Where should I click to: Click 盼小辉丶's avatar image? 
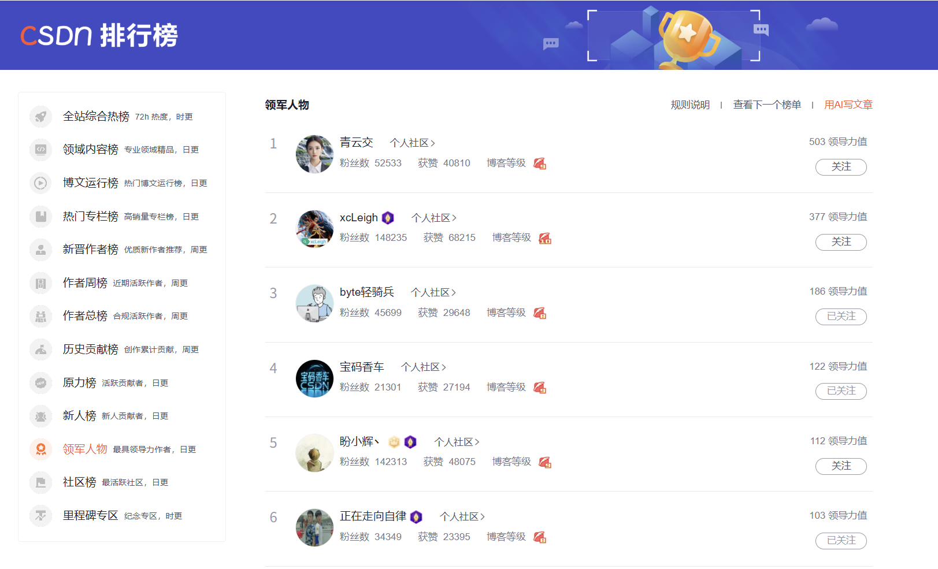click(314, 453)
